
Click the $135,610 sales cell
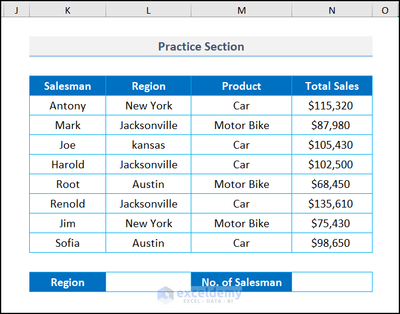click(x=332, y=204)
